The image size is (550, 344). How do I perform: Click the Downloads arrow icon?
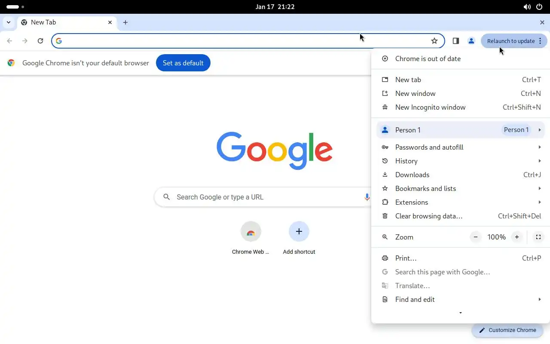click(385, 175)
